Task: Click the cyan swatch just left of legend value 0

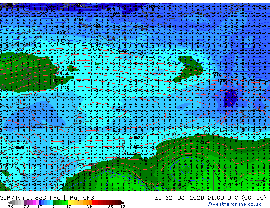Action: point(52,202)
